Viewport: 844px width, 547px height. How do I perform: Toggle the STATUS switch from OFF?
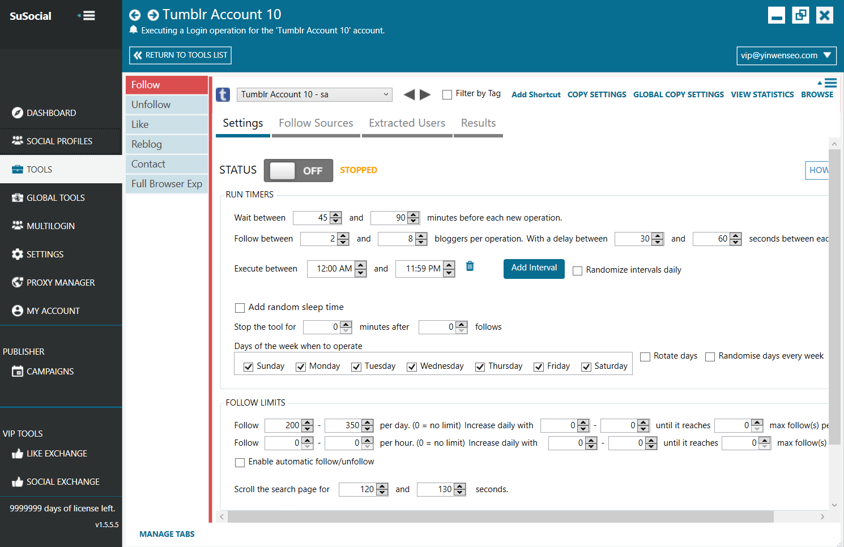tap(298, 171)
